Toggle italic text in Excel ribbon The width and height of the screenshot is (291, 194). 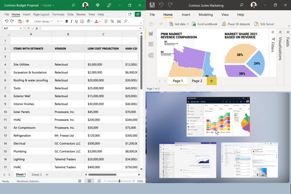point(71,21)
